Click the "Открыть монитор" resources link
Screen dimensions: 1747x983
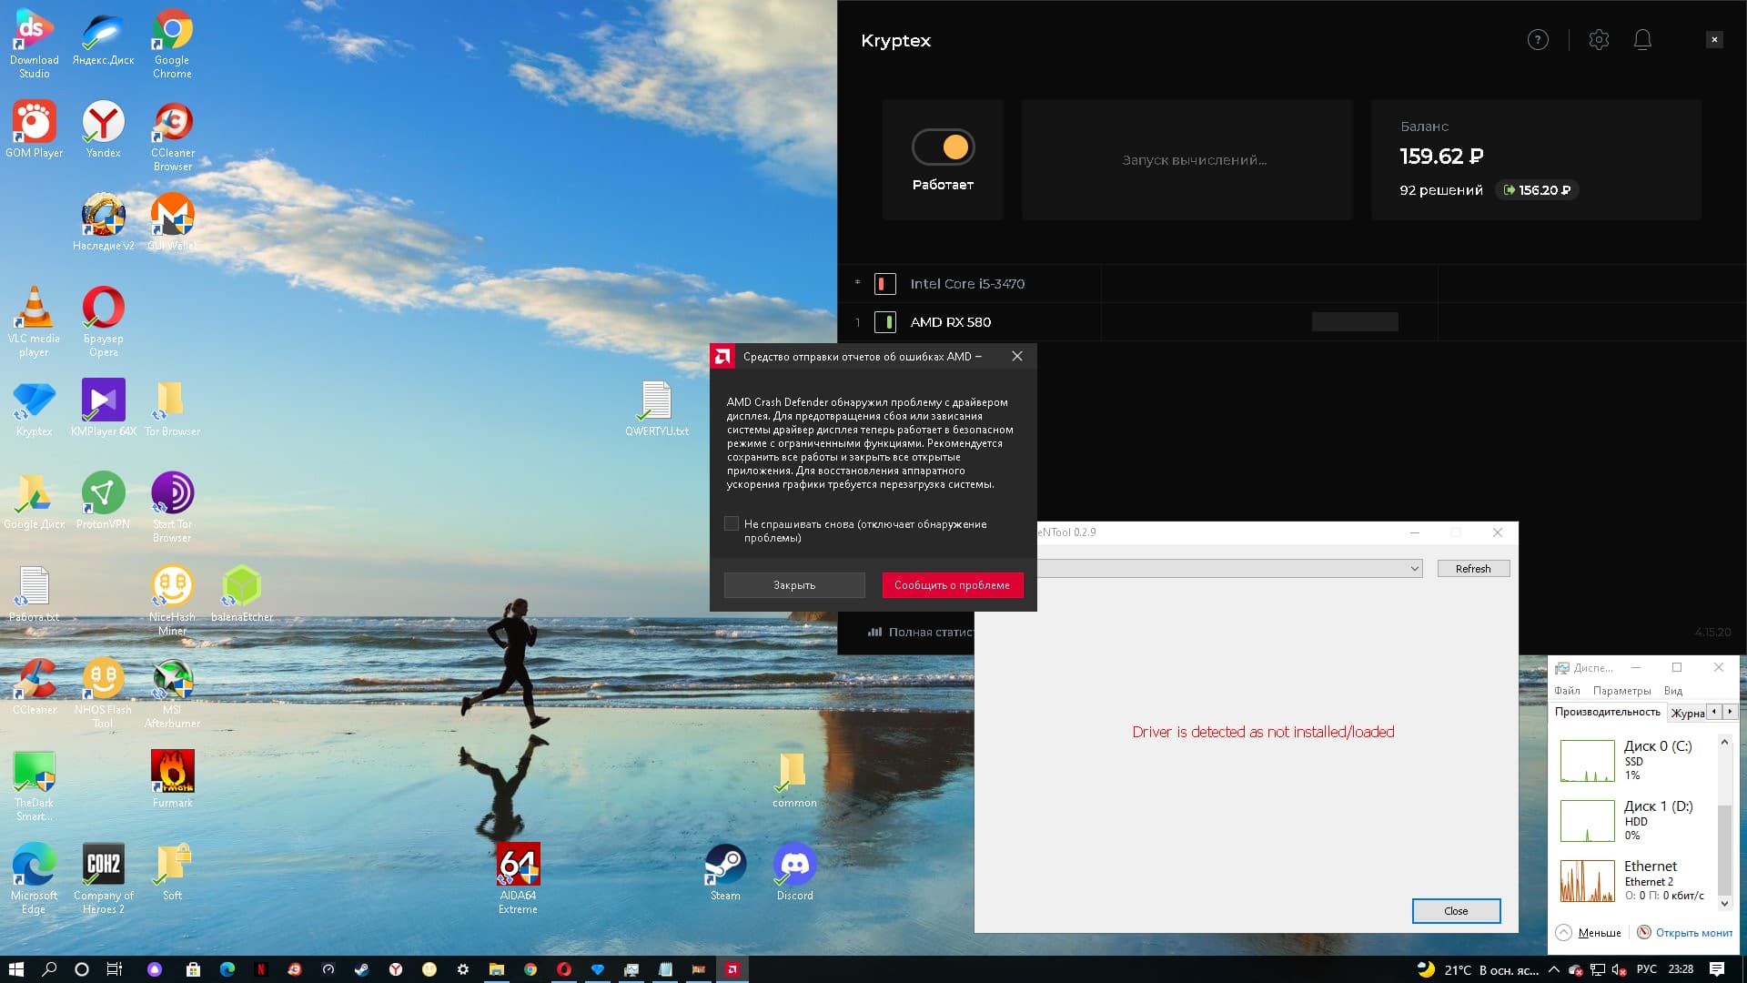pos(1692,933)
